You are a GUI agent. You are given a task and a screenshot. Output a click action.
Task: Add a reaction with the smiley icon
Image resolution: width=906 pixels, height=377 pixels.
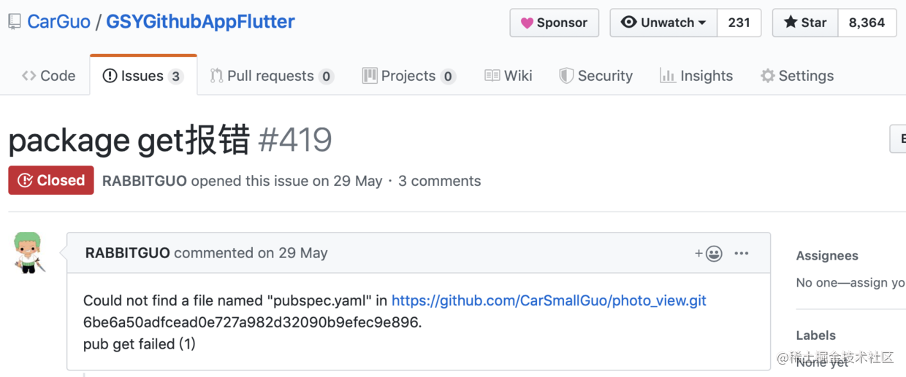[709, 253]
